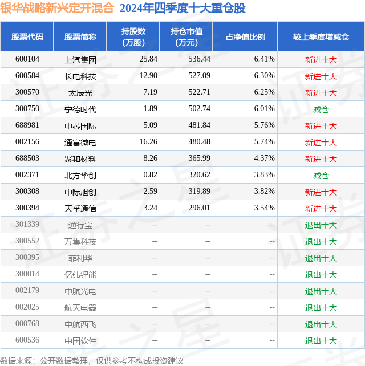Select stock code 300394
The width and height of the screenshot is (365, 366).
click(x=27, y=208)
